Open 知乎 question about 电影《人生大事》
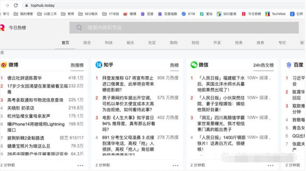Image resolution: width=306 pixels, height=171 pixels. click(129, 123)
